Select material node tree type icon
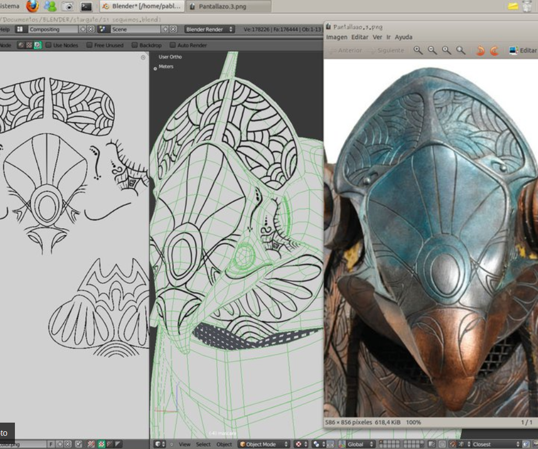Screen dimensions: 538x449 tap(21, 45)
